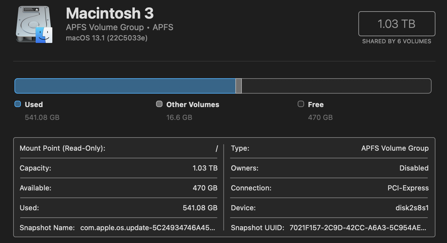Click the PCI-Express connection value
The image size is (447, 243).
408,188
